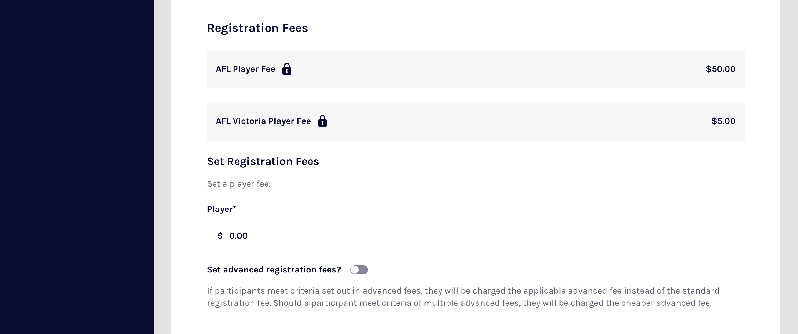Click the empty middle of AFL Player Fee row
The image size is (798, 334).
(496, 69)
